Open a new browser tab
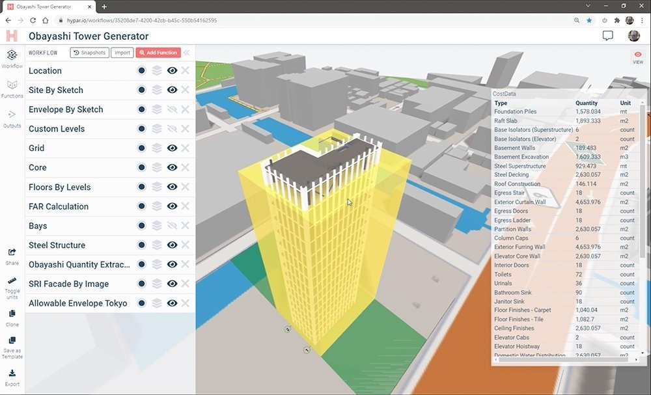651x395 pixels. tap(104, 7)
